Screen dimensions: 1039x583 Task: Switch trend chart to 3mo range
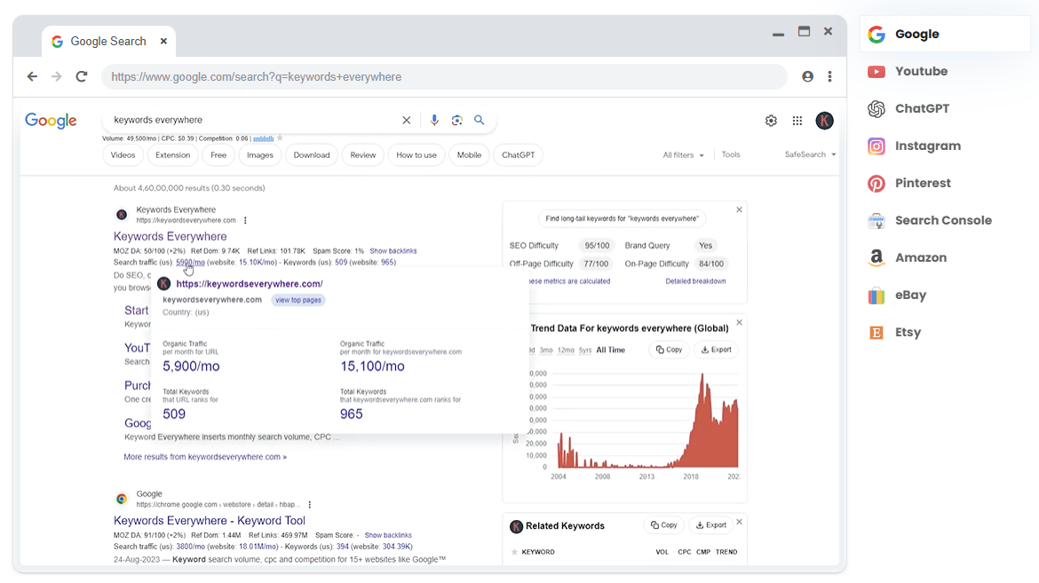pyautogui.click(x=546, y=350)
